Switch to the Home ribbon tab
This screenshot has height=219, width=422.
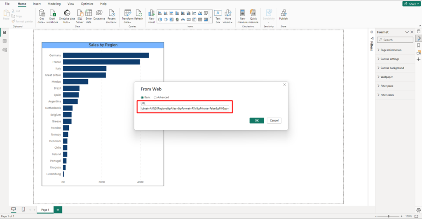pos(22,4)
